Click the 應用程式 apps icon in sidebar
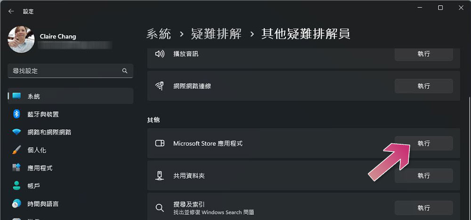The image size is (471, 220). [16, 167]
